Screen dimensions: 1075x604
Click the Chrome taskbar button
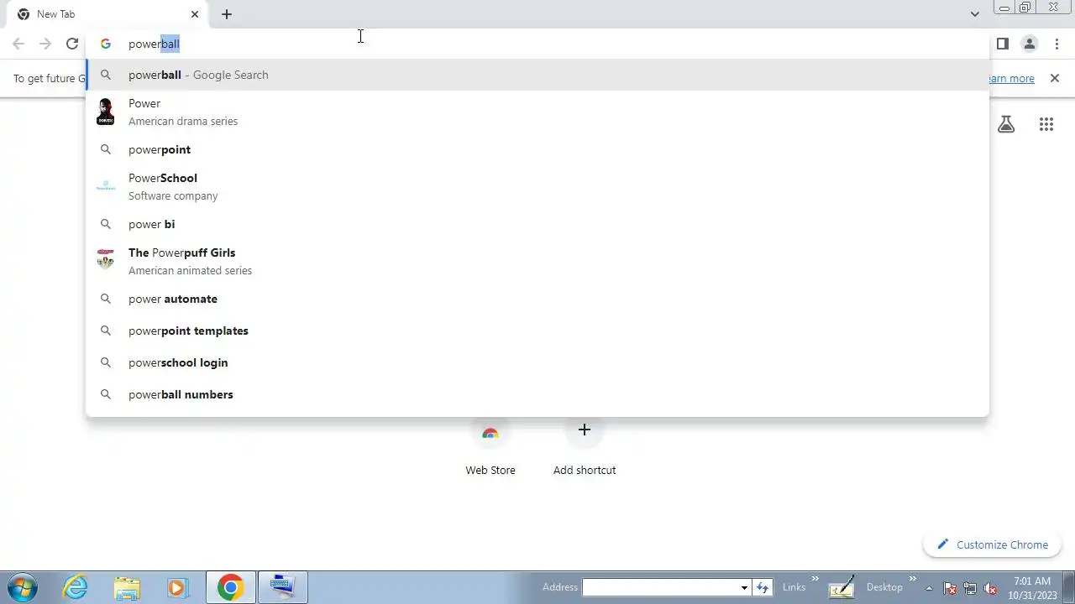coord(230,587)
